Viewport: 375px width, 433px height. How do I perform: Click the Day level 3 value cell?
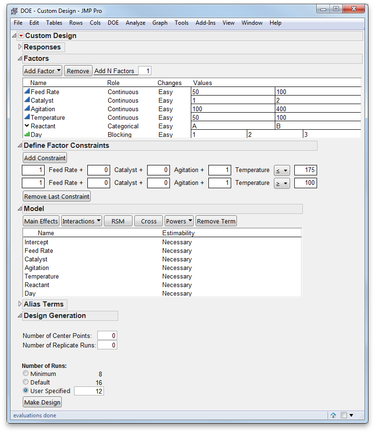tap(332, 134)
